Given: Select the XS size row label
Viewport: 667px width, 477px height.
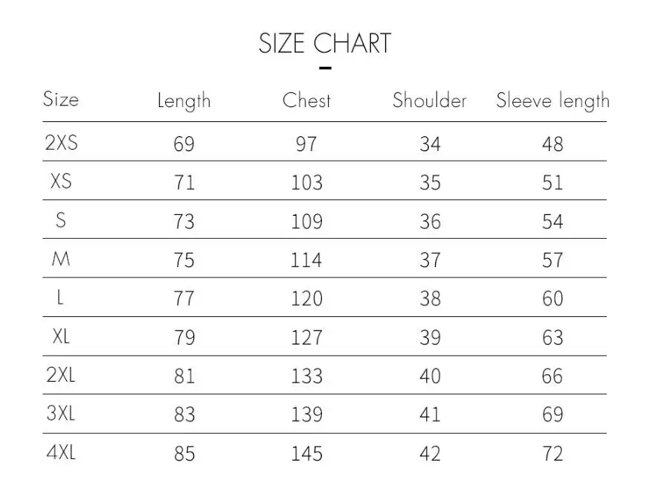Looking at the screenshot, I should click(x=61, y=181).
